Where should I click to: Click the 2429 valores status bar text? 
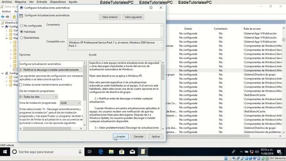(x=7, y=145)
